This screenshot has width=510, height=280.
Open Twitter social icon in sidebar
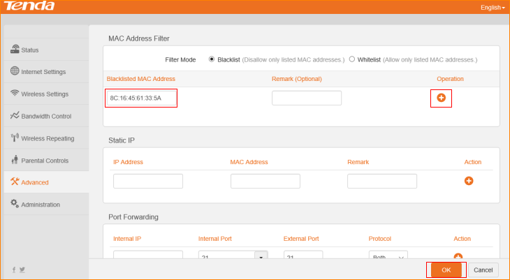22,270
